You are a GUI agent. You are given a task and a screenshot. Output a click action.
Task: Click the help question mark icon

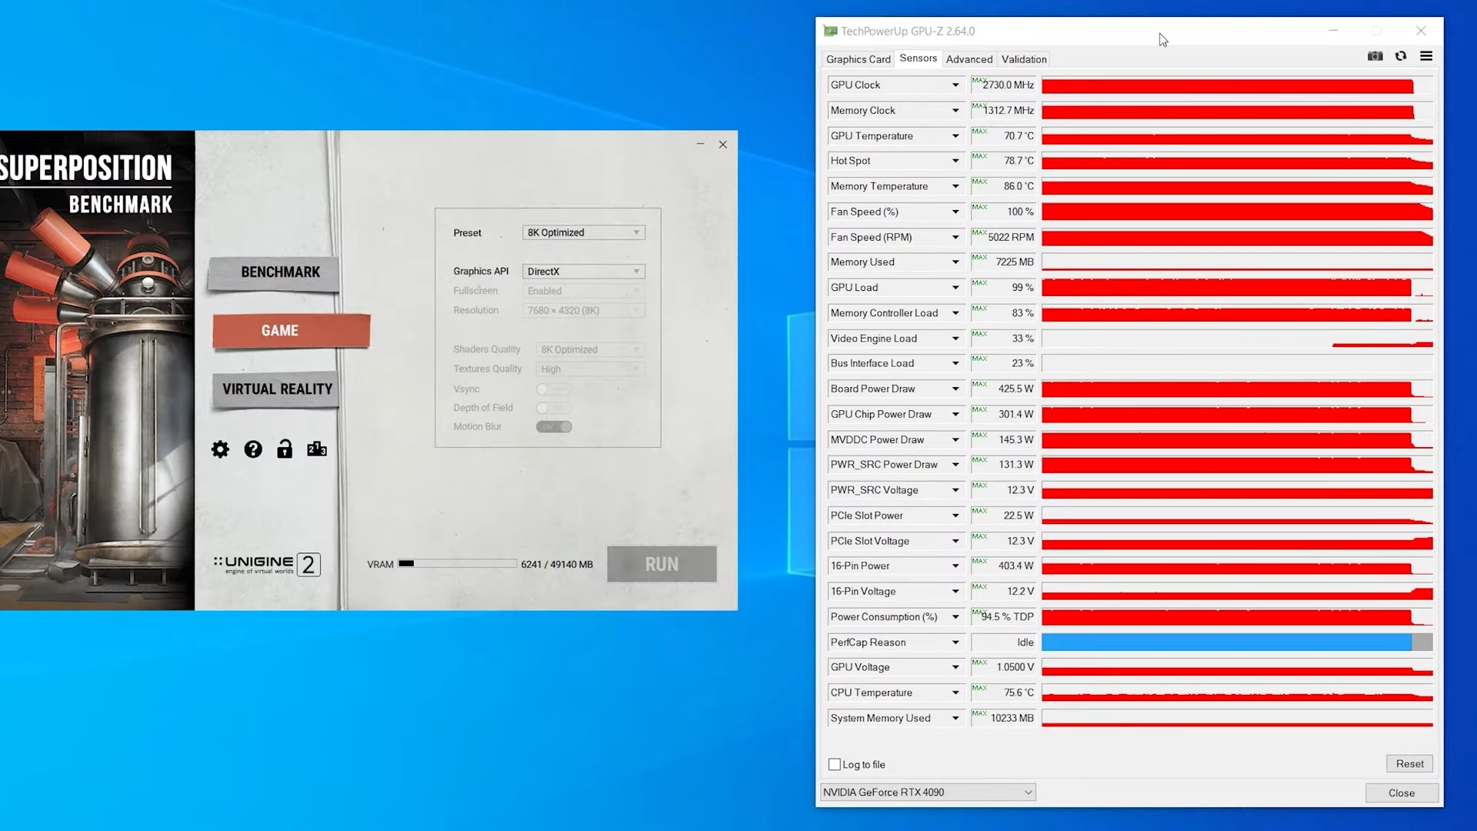click(253, 449)
